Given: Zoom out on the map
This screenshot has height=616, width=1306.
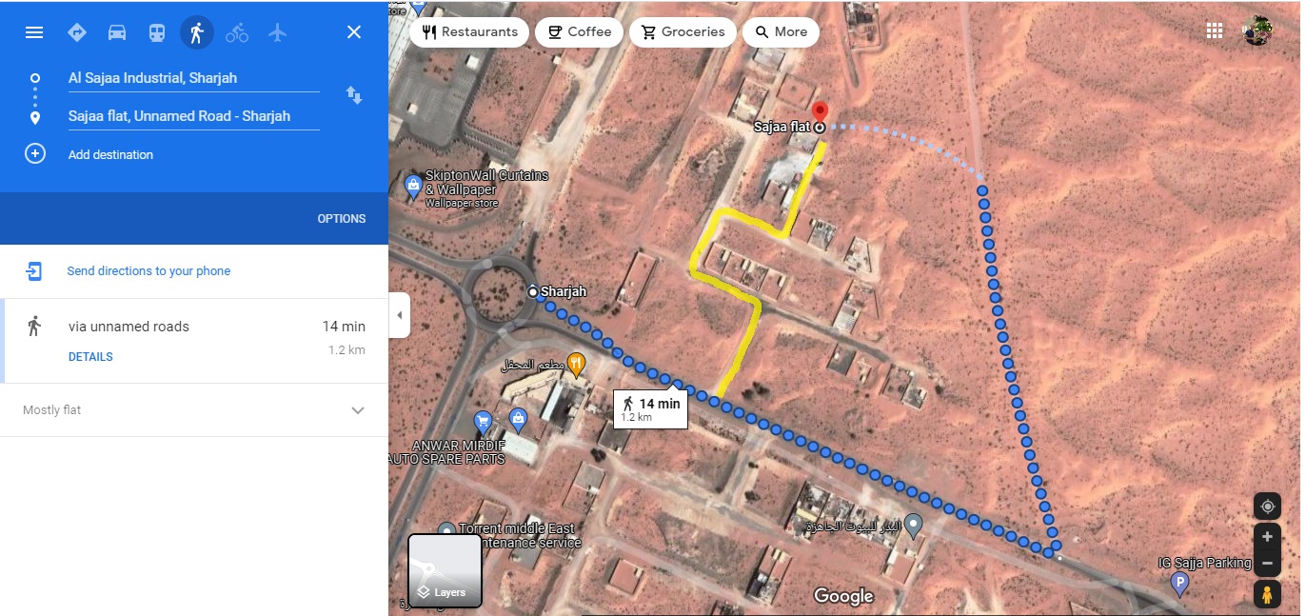Looking at the screenshot, I should coord(1267,564).
